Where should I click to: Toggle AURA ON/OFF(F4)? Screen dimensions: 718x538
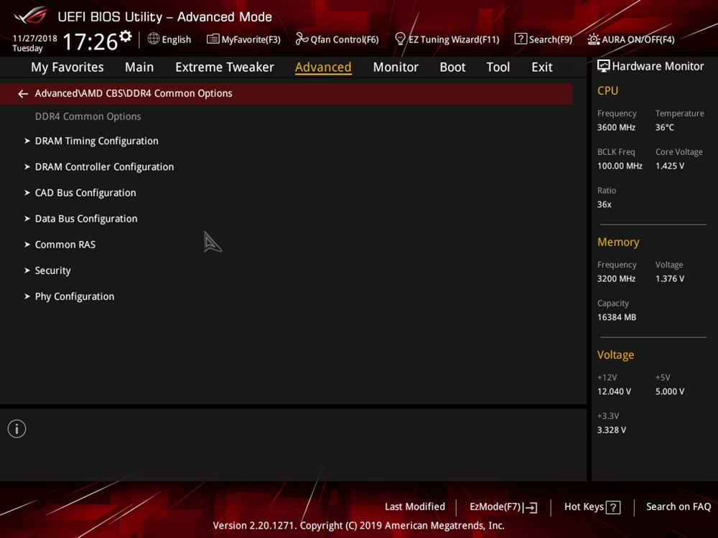[x=638, y=39]
